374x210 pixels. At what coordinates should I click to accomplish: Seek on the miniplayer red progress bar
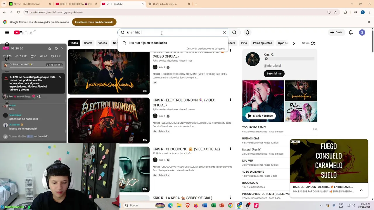point(329,183)
